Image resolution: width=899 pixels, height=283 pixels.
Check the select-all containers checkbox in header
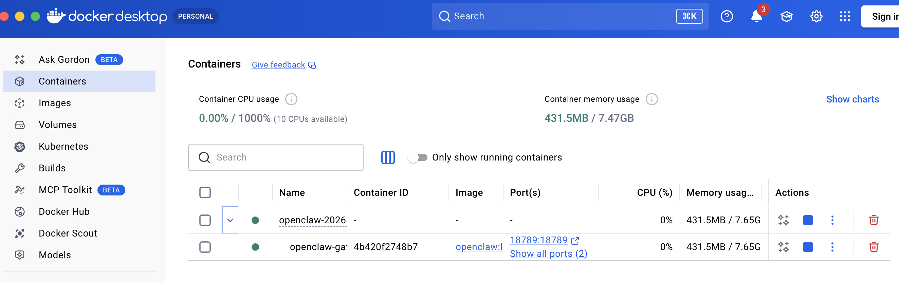pyautogui.click(x=205, y=193)
